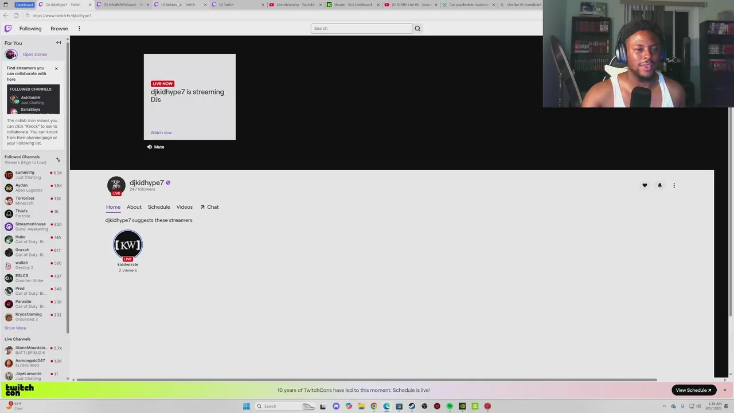
Task: Open summit1g channel in sidebar
Action: tap(33, 174)
